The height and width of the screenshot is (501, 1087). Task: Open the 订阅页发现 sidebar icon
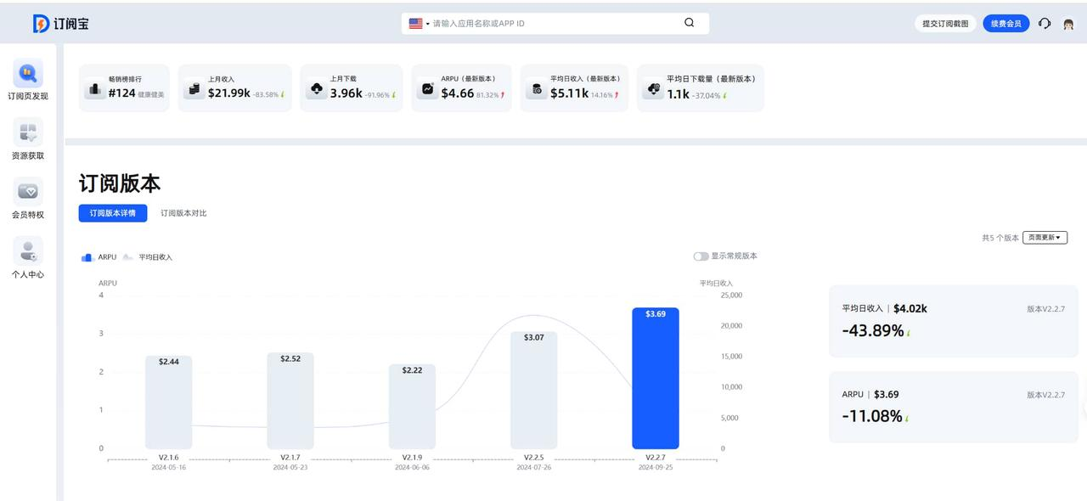[x=28, y=73]
